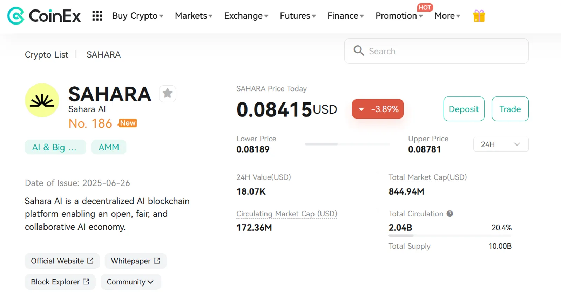Click the SAHARA coin logo
Viewport: 561px width, 303px height.
click(x=42, y=100)
